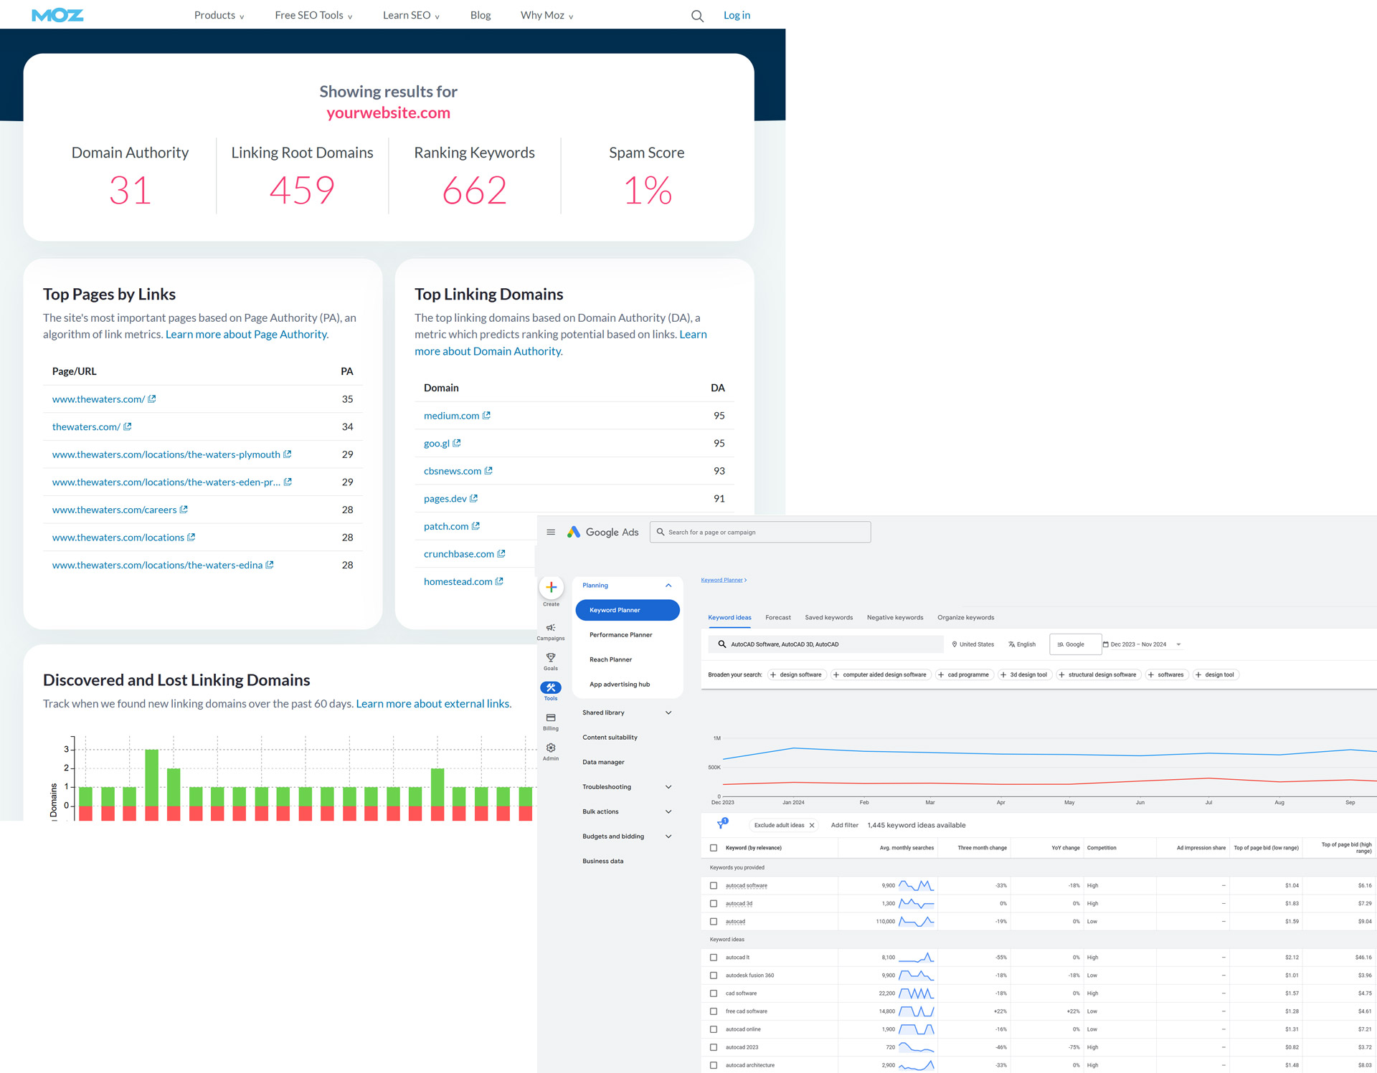The height and width of the screenshot is (1073, 1377).
Task: Expand the Moz Products menu
Action: (x=219, y=15)
